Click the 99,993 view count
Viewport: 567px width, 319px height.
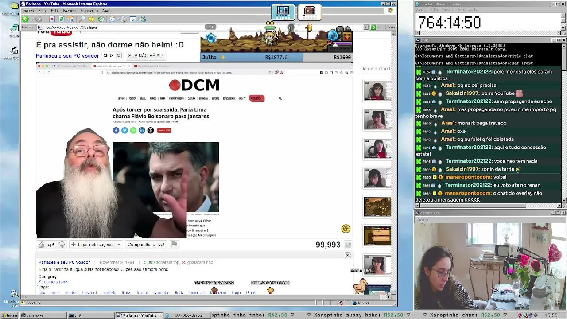point(328,245)
